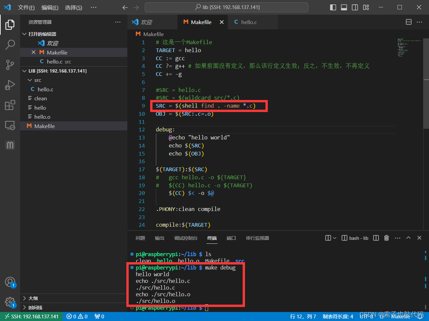The image size is (429, 321).
Task: Close the terminal panel
Action: (419, 238)
